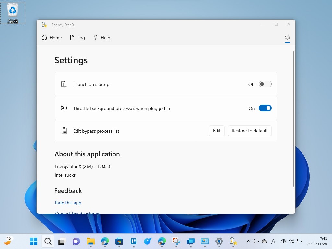
Task: Open the Wi-Fi network tray icon
Action: point(283,241)
